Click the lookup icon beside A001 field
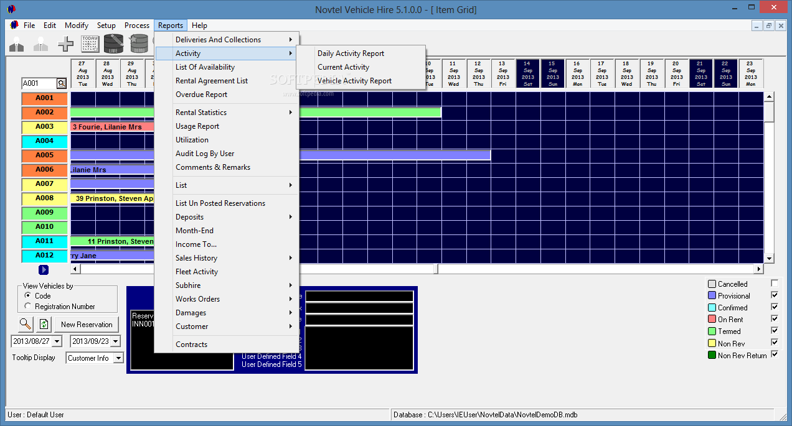Image resolution: width=792 pixels, height=426 pixels. coord(62,83)
